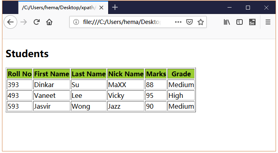Screen dimensions: 278x153
Task: Save page to Pocket
Action: click(x=189, y=22)
